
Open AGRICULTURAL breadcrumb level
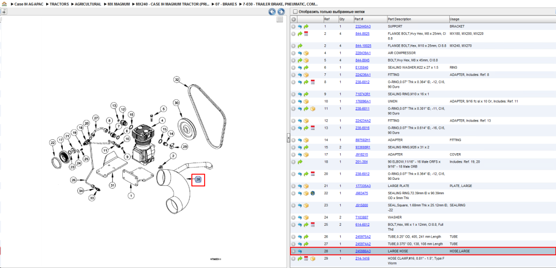coord(88,4)
